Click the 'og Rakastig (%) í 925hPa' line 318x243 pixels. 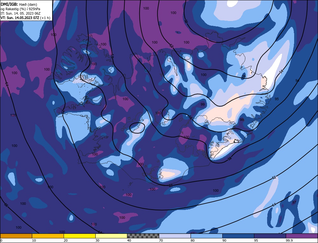(x=20, y=9)
